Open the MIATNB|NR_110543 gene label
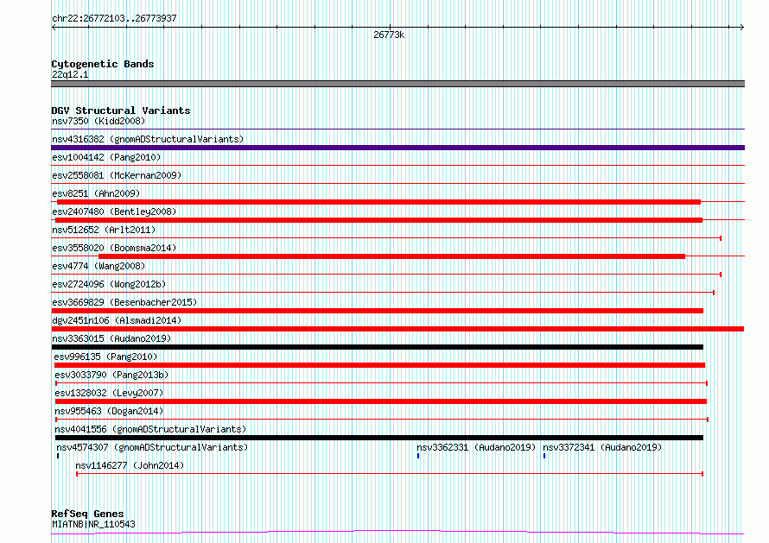The width and height of the screenshot is (769, 543). [x=93, y=524]
